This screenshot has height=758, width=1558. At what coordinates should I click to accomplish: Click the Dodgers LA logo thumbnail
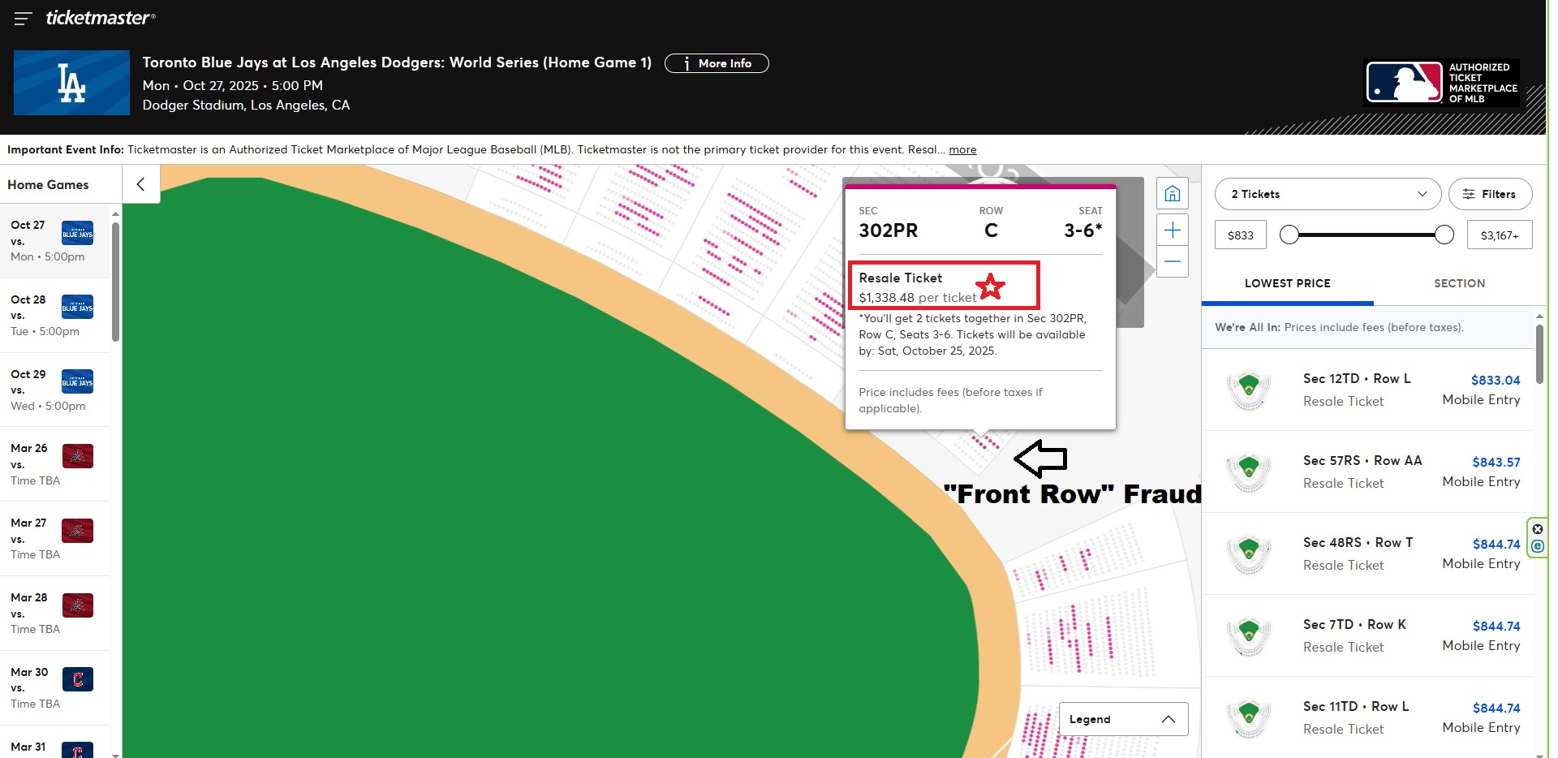click(x=71, y=83)
